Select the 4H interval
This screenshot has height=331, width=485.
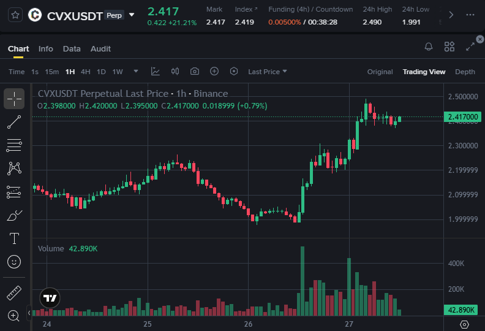coord(86,72)
